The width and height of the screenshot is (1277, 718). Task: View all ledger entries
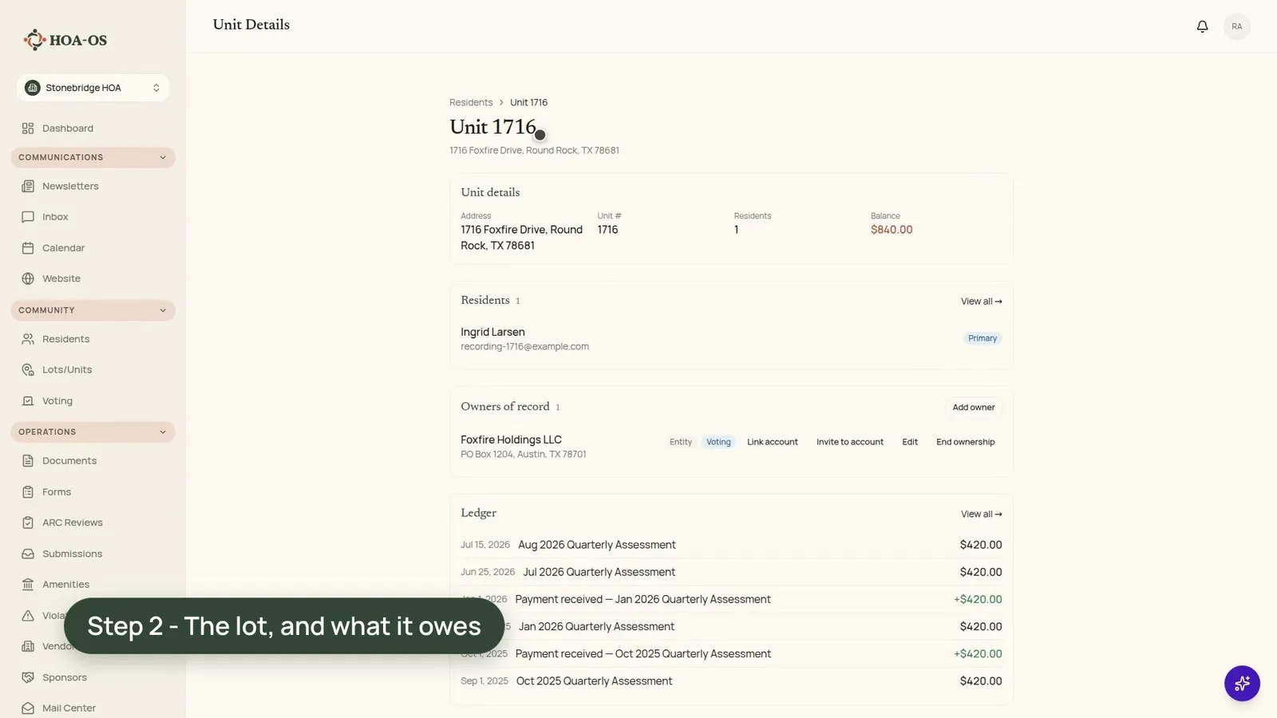981,515
